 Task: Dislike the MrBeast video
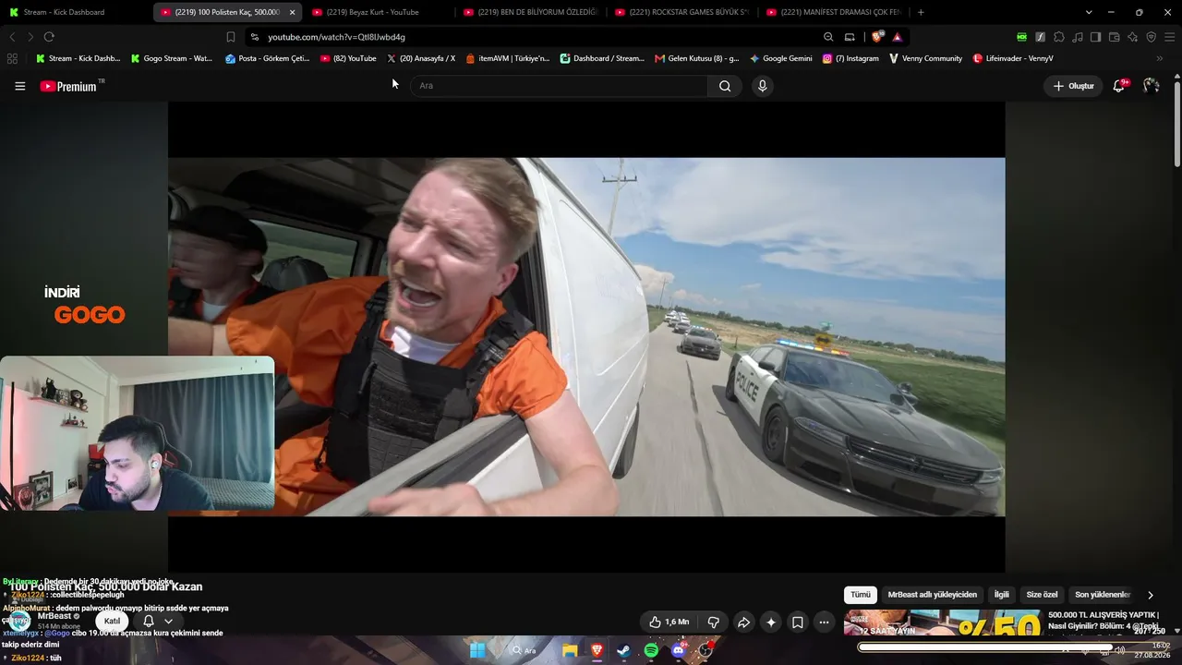[713, 623]
